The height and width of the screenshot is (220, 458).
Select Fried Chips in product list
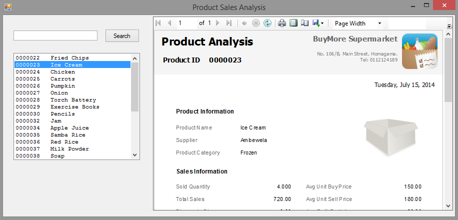click(69, 58)
